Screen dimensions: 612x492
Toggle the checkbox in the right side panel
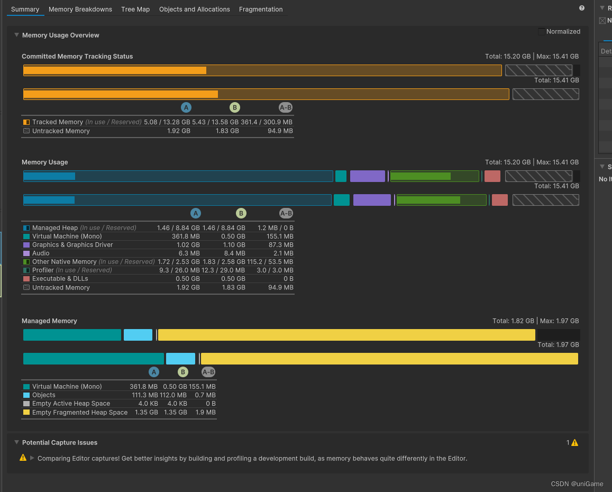click(602, 21)
